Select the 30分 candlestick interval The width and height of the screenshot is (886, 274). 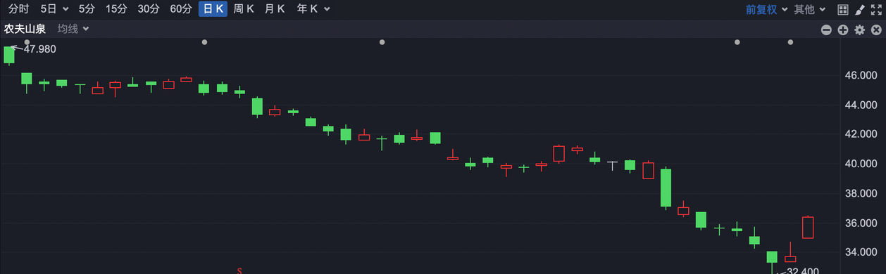pos(149,9)
